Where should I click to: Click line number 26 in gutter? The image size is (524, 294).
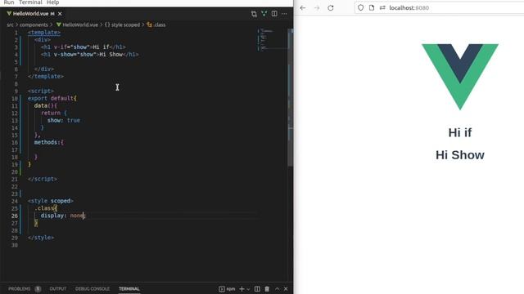point(15,216)
